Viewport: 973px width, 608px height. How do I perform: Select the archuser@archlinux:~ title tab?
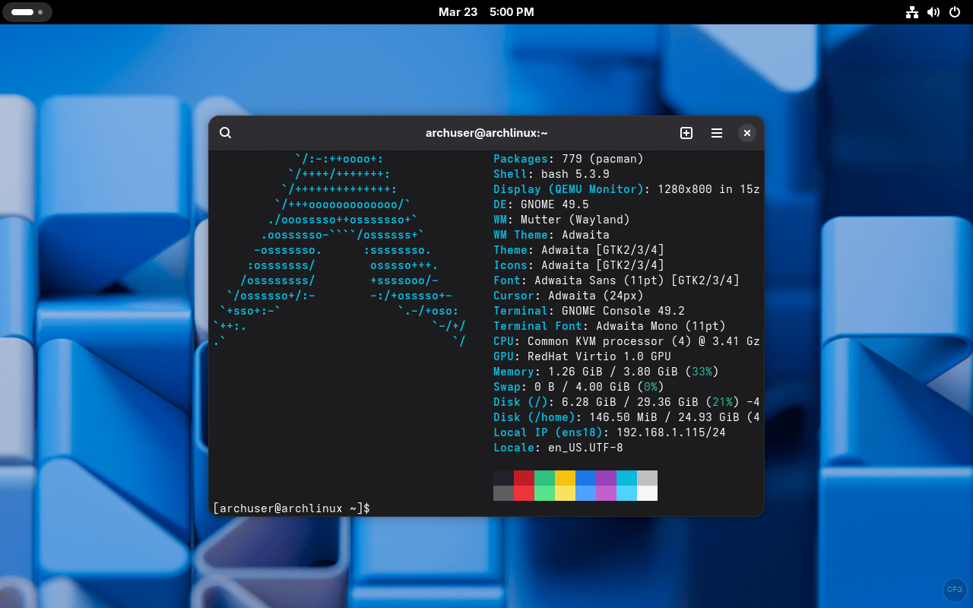pyautogui.click(x=486, y=132)
